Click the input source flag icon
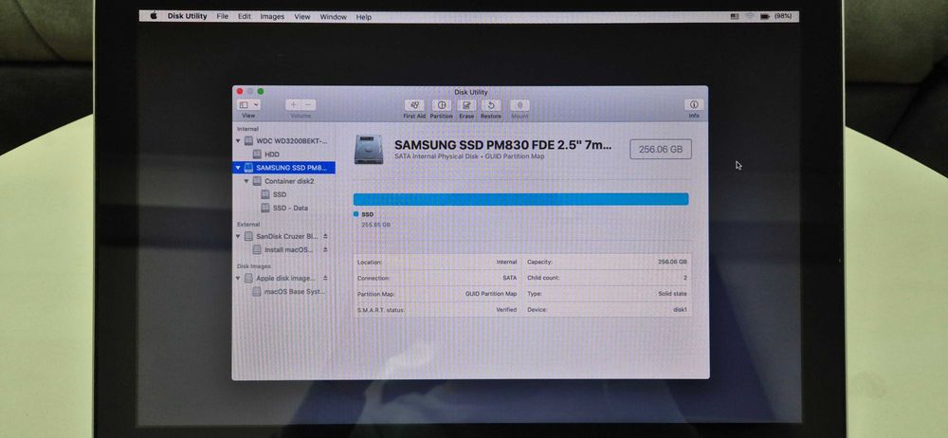Image resolution: width=948 pixels, height=438 pixels. pos(735,16)
